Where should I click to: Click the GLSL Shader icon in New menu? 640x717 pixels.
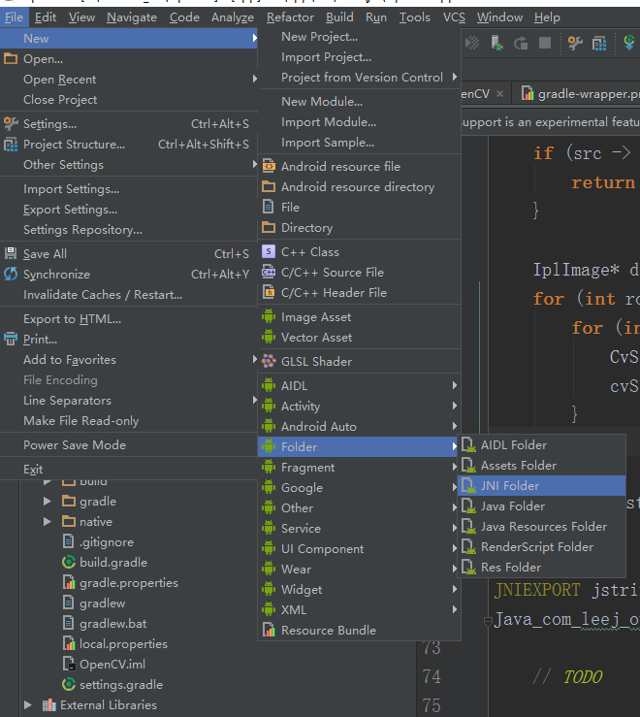269,361
